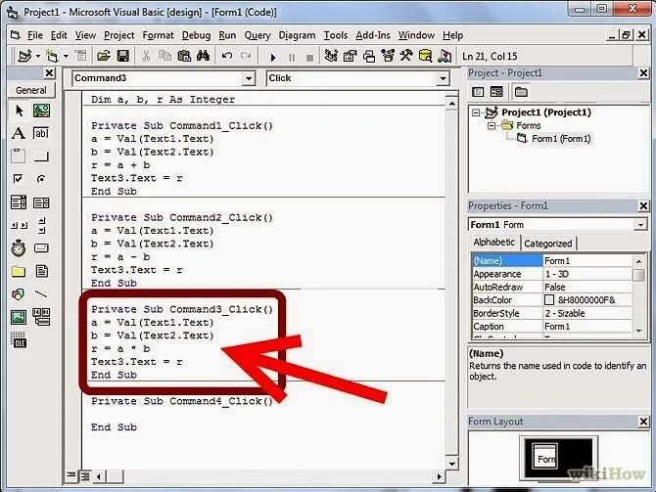
Task: Open Project Explorer from the toolbar
Action: pos(331,56)
